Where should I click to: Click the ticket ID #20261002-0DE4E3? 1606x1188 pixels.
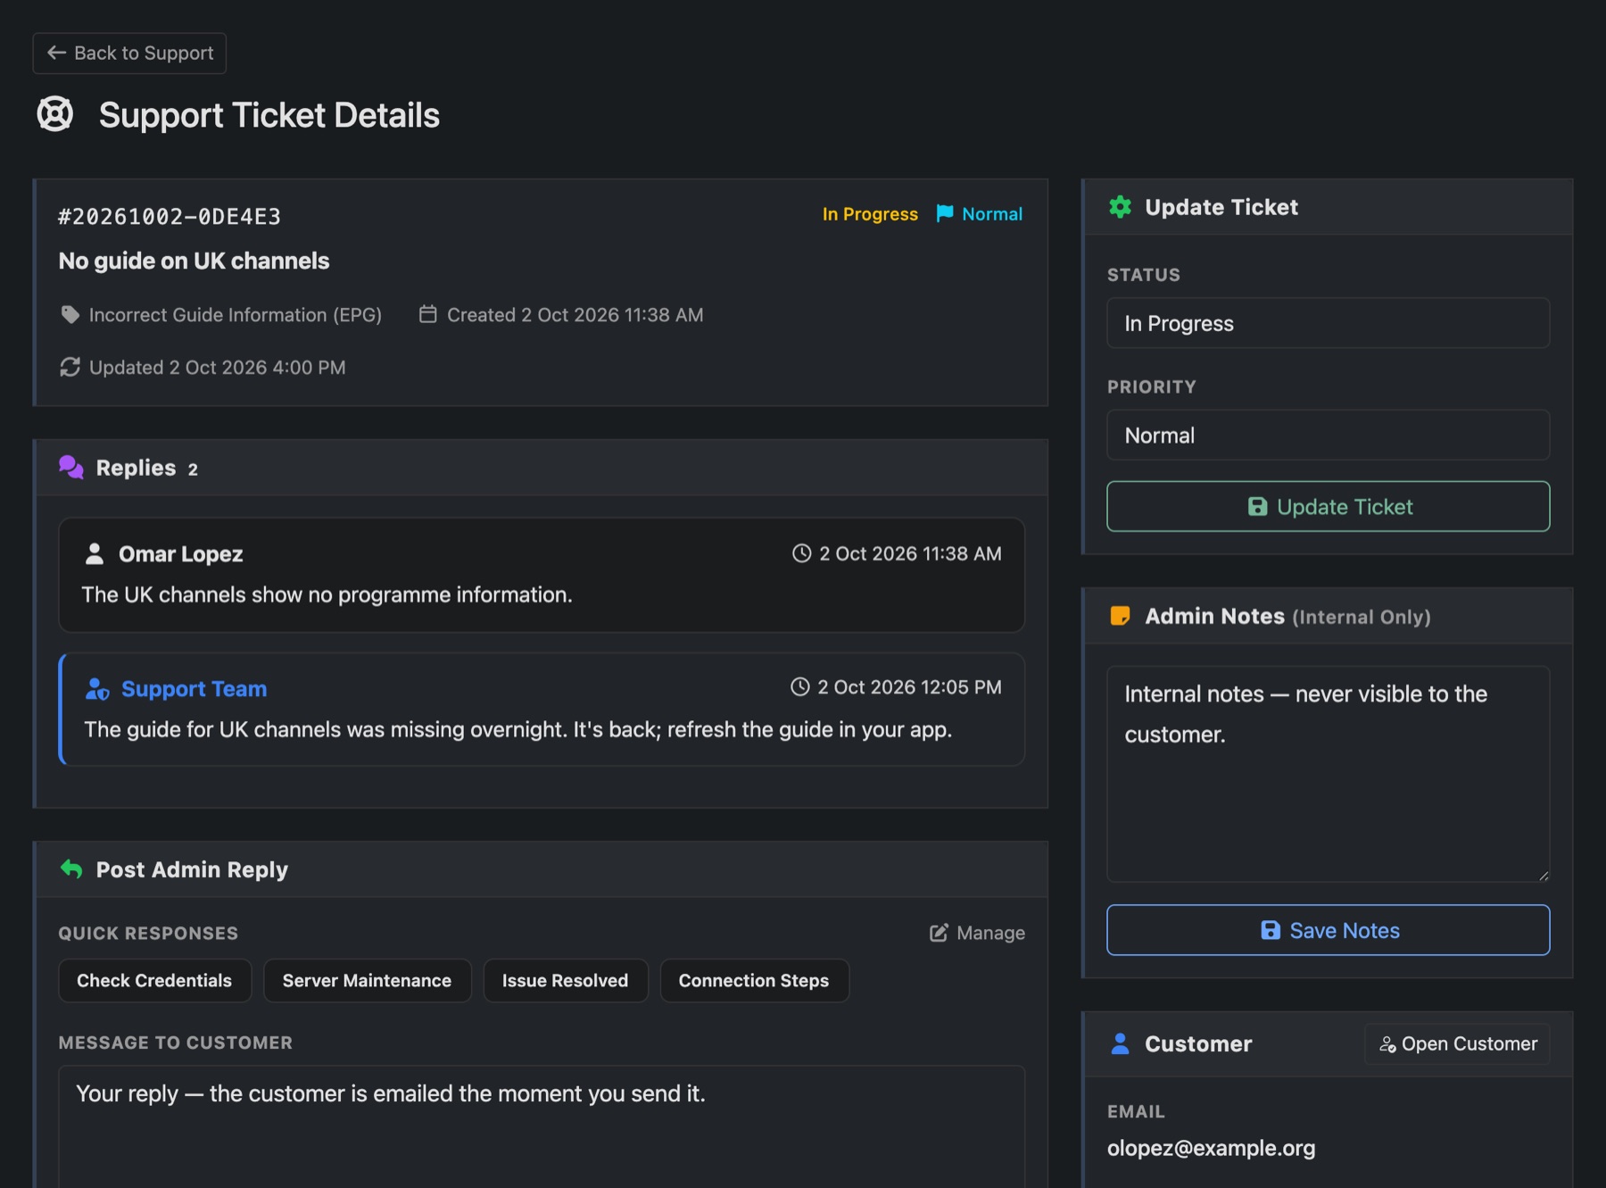170,217
